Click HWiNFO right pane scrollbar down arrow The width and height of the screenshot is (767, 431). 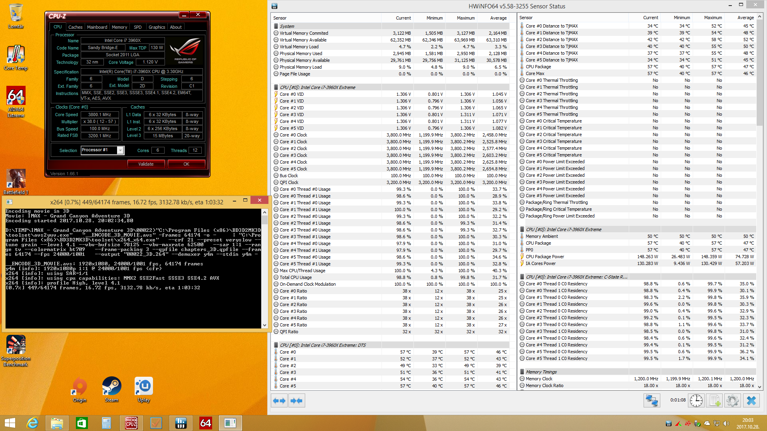point(760,387)
